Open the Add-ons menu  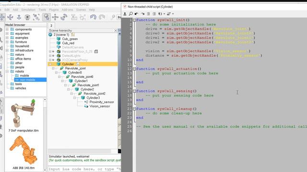tap(67, 10)
